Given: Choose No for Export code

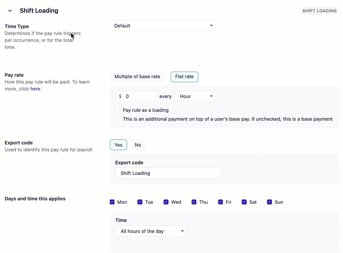Looking at the screenshot, I should pyautogui.click(x=138, y=145).
